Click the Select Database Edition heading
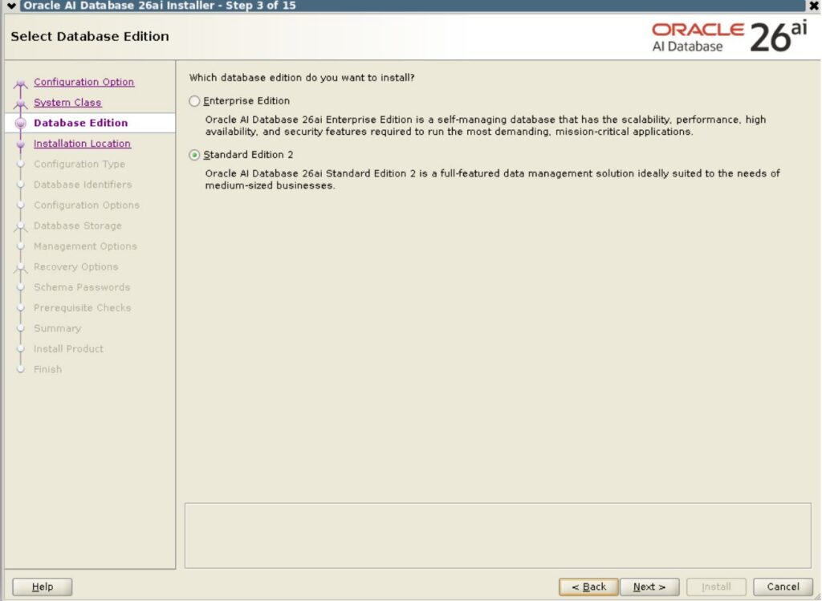The height and width of the screenshot is (601, 822). [90, 36]
